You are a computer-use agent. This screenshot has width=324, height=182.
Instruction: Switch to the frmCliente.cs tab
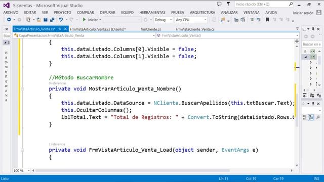click(151, 29)
